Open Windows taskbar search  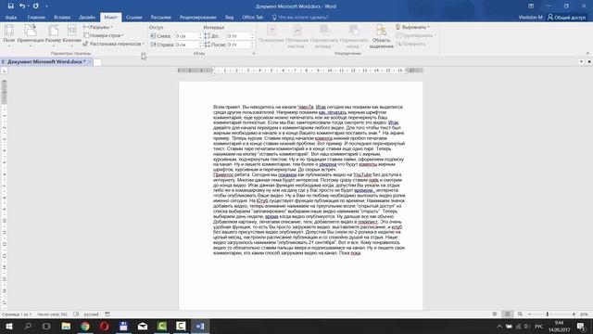pyautogui.click(x=28, y=326)
